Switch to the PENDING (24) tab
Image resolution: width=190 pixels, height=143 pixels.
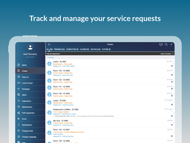(59, 49)
